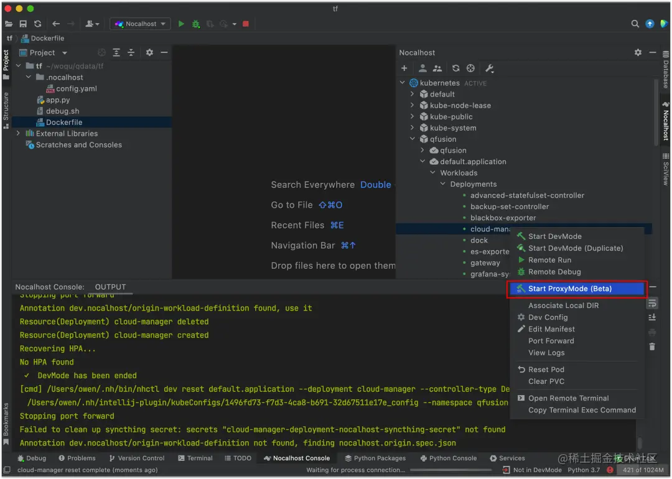Toggle soft-wrap in Nocalhost Console
The image size is (672, 479).
tap(652, 304)
